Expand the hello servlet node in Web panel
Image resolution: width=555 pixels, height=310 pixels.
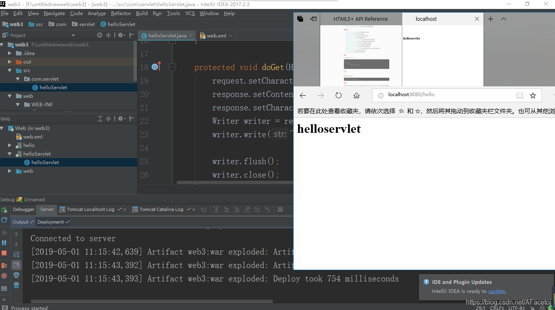10,145
